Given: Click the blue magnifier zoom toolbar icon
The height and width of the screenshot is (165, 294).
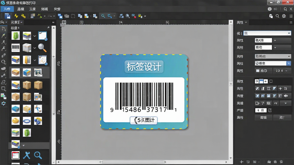Looking at the screenshot, I should point(103,16).
